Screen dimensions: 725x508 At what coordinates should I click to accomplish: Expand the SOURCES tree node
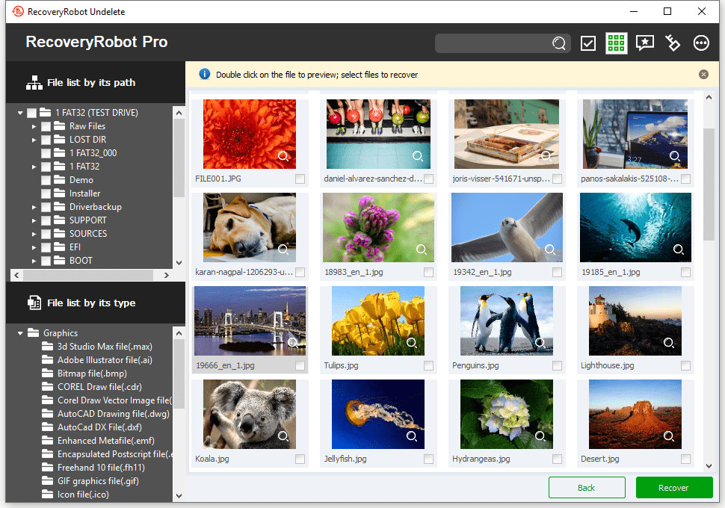34,234
